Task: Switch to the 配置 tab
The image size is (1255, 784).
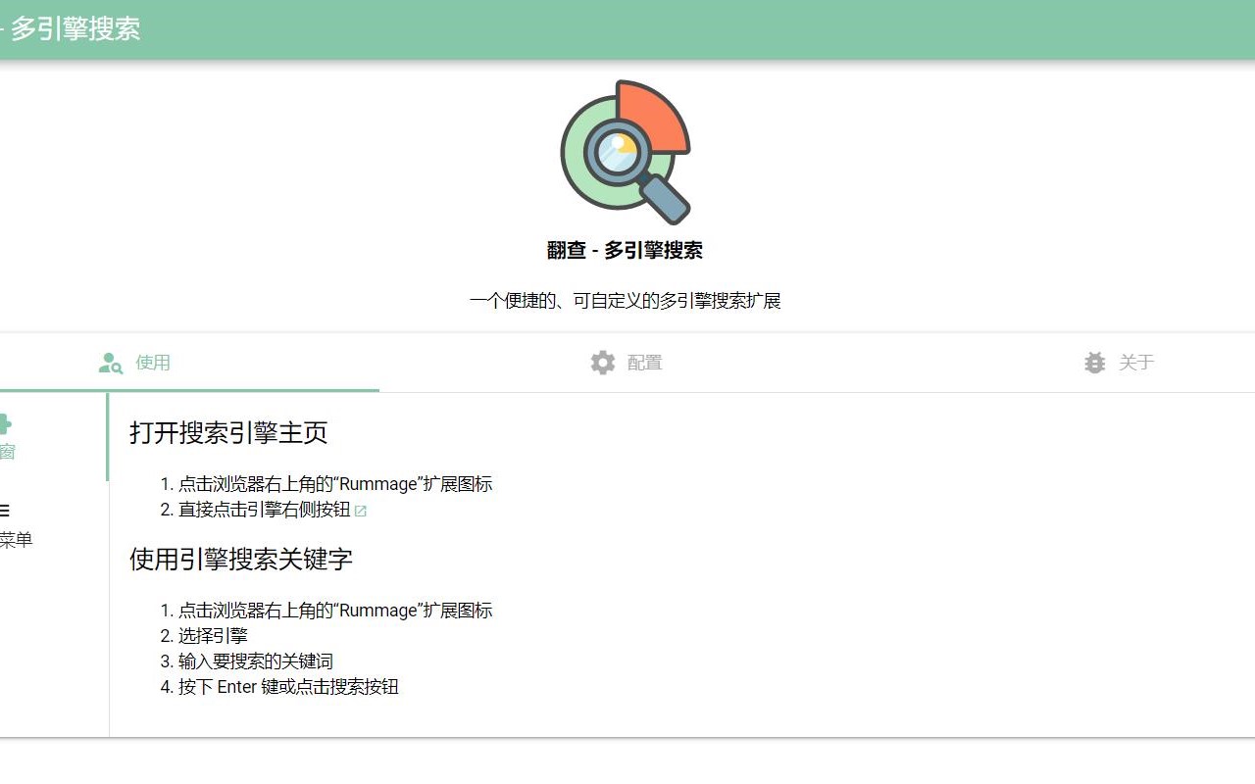Action: (x=626, y=363)
